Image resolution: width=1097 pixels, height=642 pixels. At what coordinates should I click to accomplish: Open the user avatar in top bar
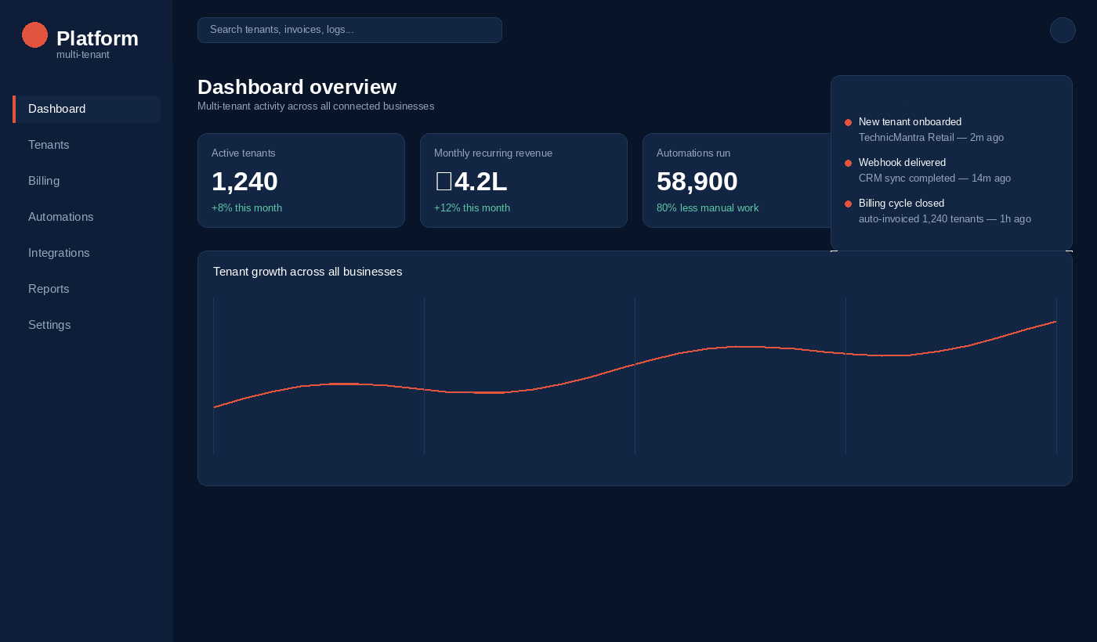coord(1063,30)
